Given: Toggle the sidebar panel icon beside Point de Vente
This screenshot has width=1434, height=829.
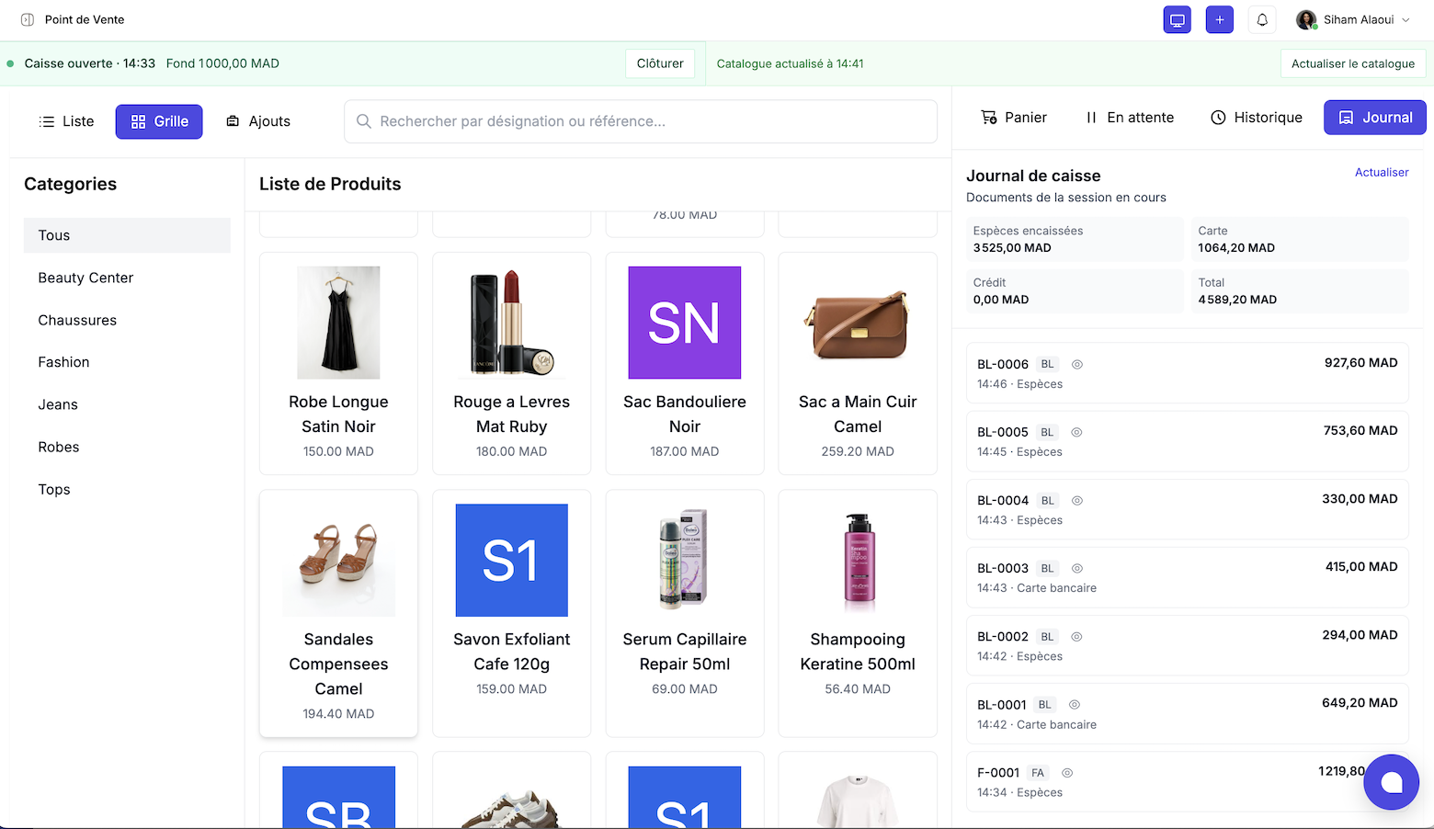Looking at the screenshot, I should tap(28, 19).
